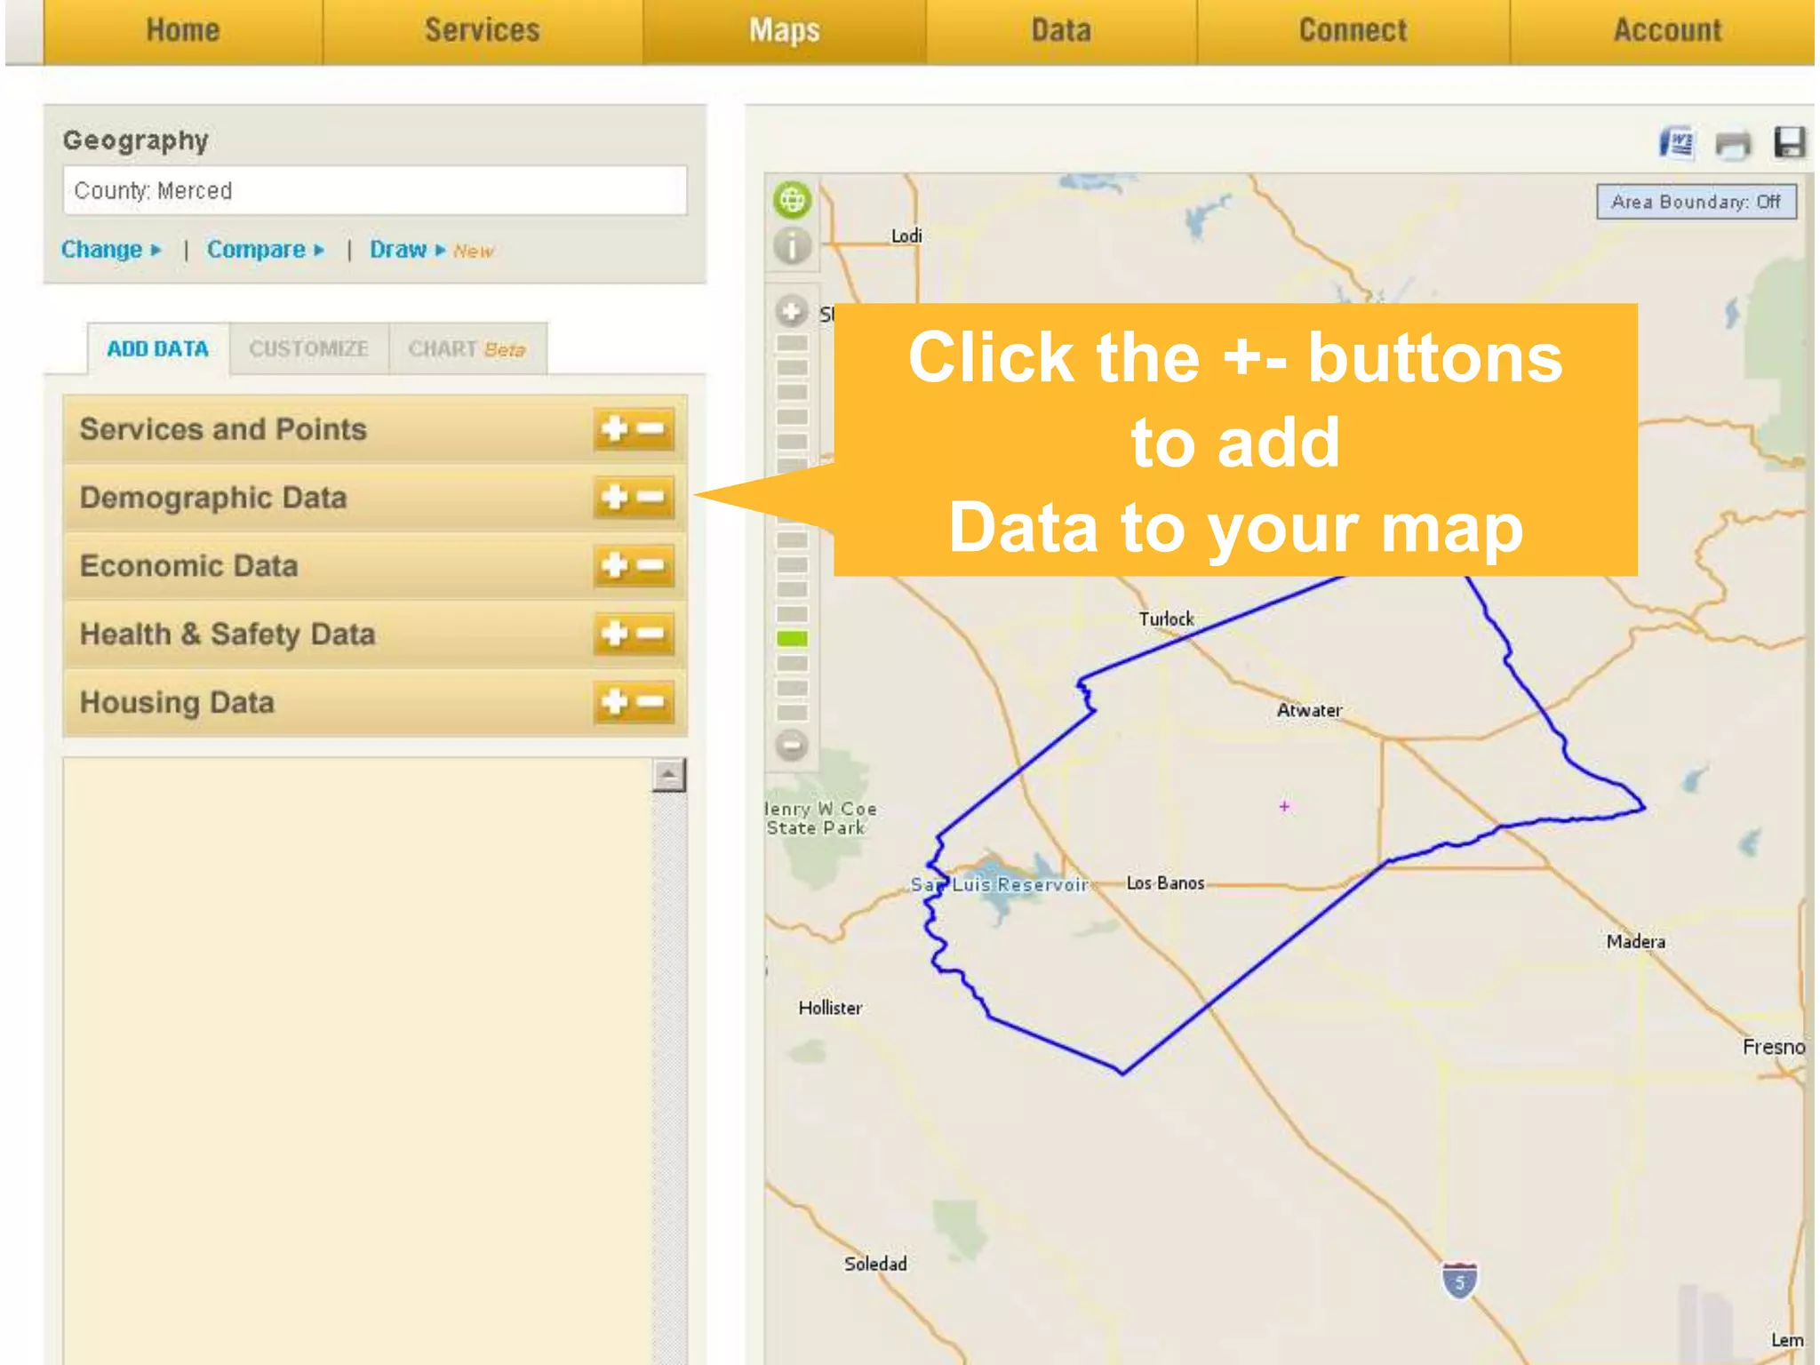The image size is (1820, 1365).
Task: Collapse Health & Safety Data minus
Action: click(x=651, y=634)
